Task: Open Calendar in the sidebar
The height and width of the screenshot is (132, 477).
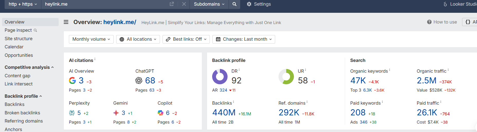Action: coord(14,47)
